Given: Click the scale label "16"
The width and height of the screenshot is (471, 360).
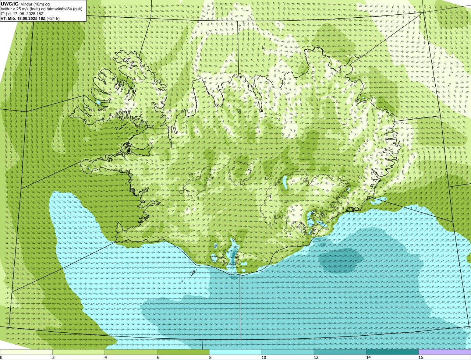Looking at the screenshot, I should coord(421,357).
